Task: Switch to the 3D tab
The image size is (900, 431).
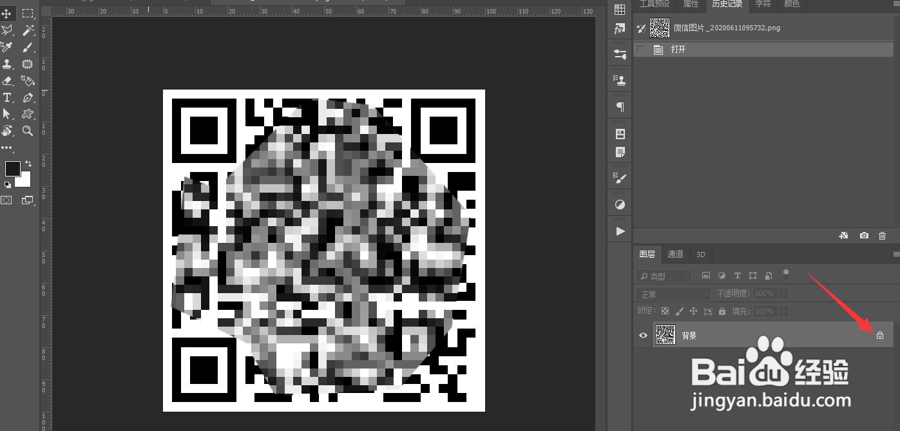Action: (700, 254)
